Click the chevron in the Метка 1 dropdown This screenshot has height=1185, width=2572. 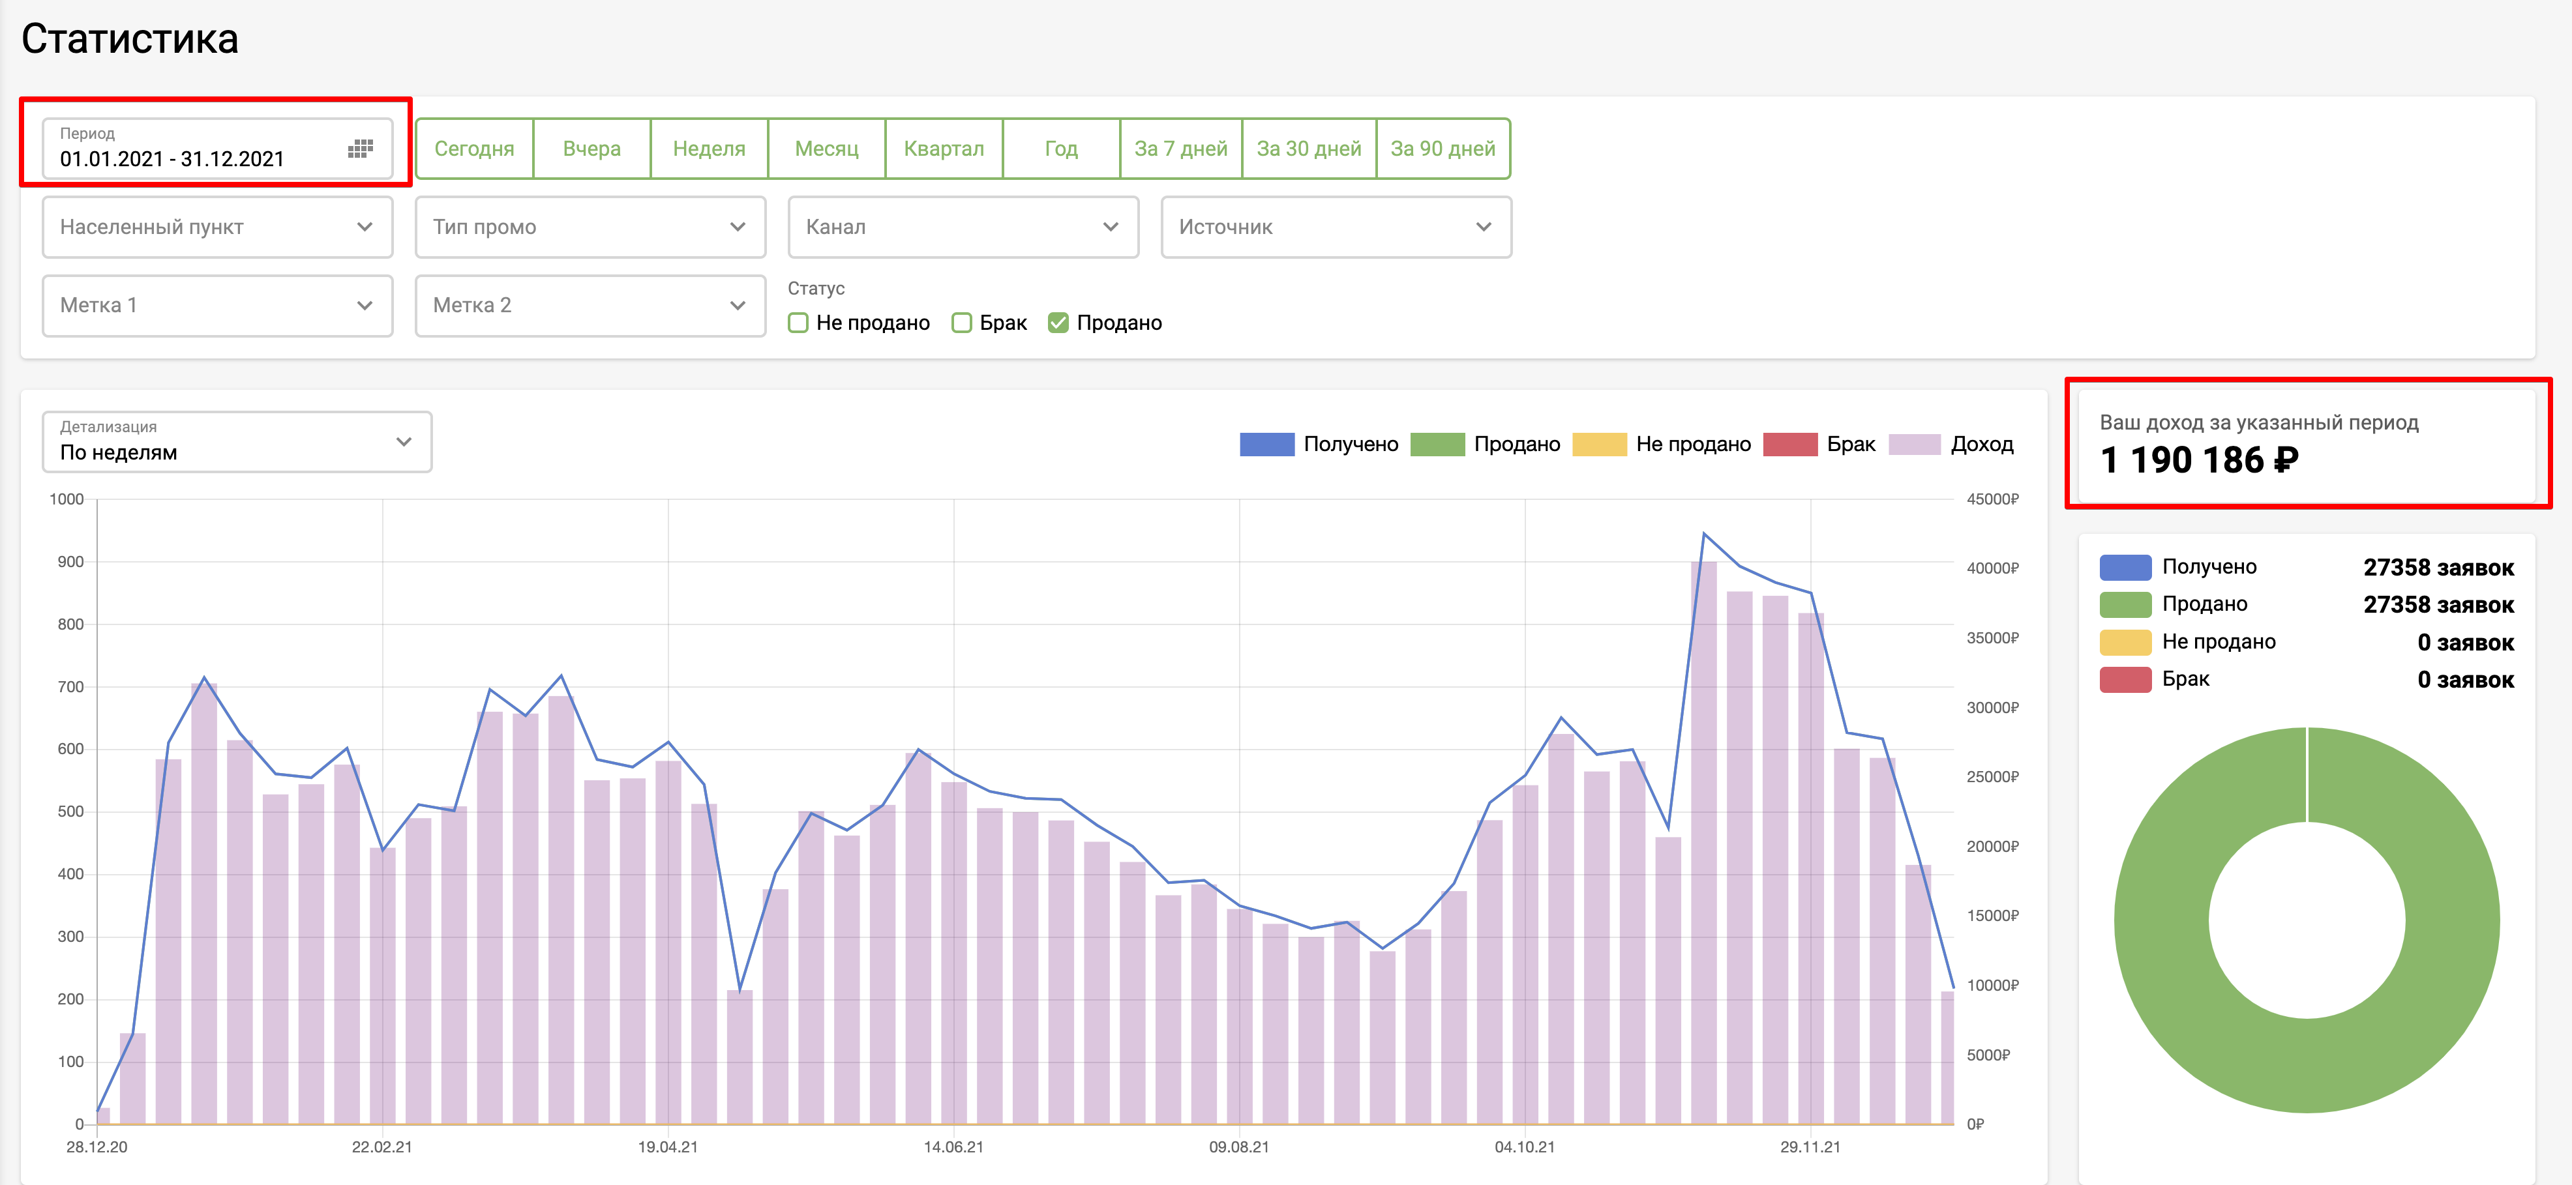(x=365, y=306)
